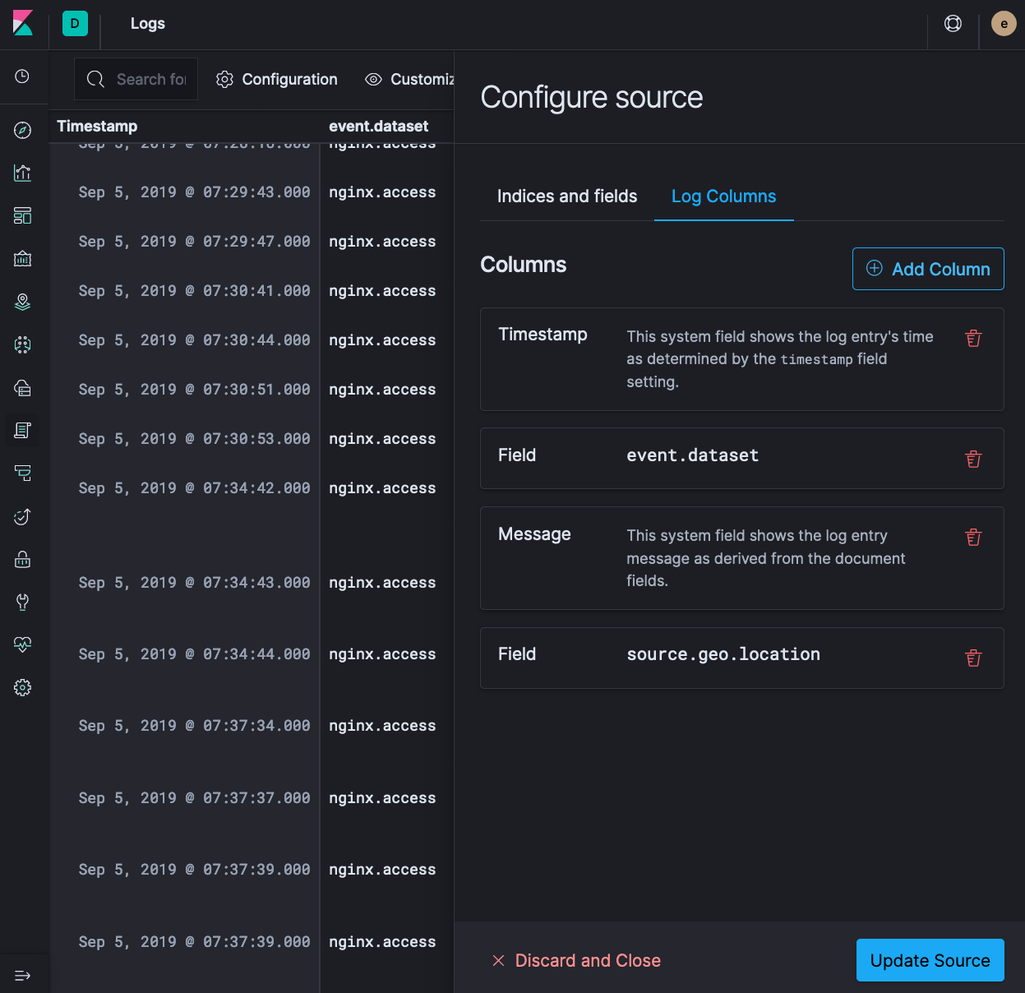Viewport: 1025px width, 993px height.
Task: Select the Log Columns tab
Action: click(723, 196)
